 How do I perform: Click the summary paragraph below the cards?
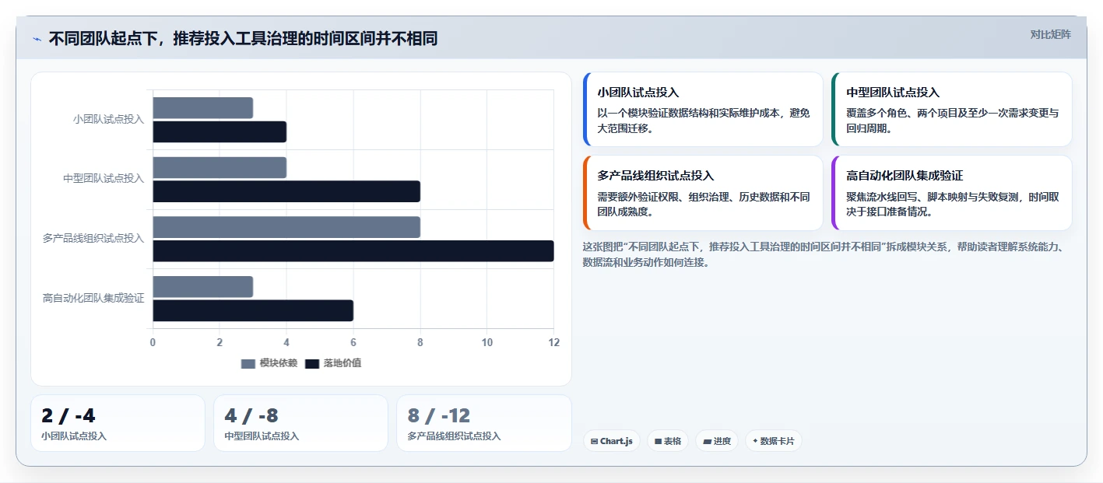point(824,254)
